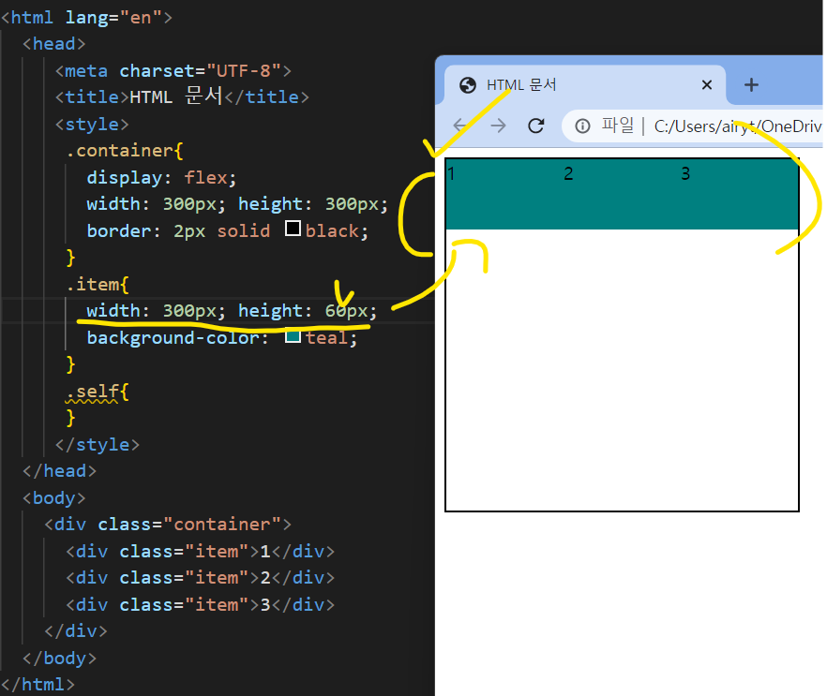Click the '<title>HTML 문서</title>' line
Screen dimensions: 827x696
tap(182, 96)
